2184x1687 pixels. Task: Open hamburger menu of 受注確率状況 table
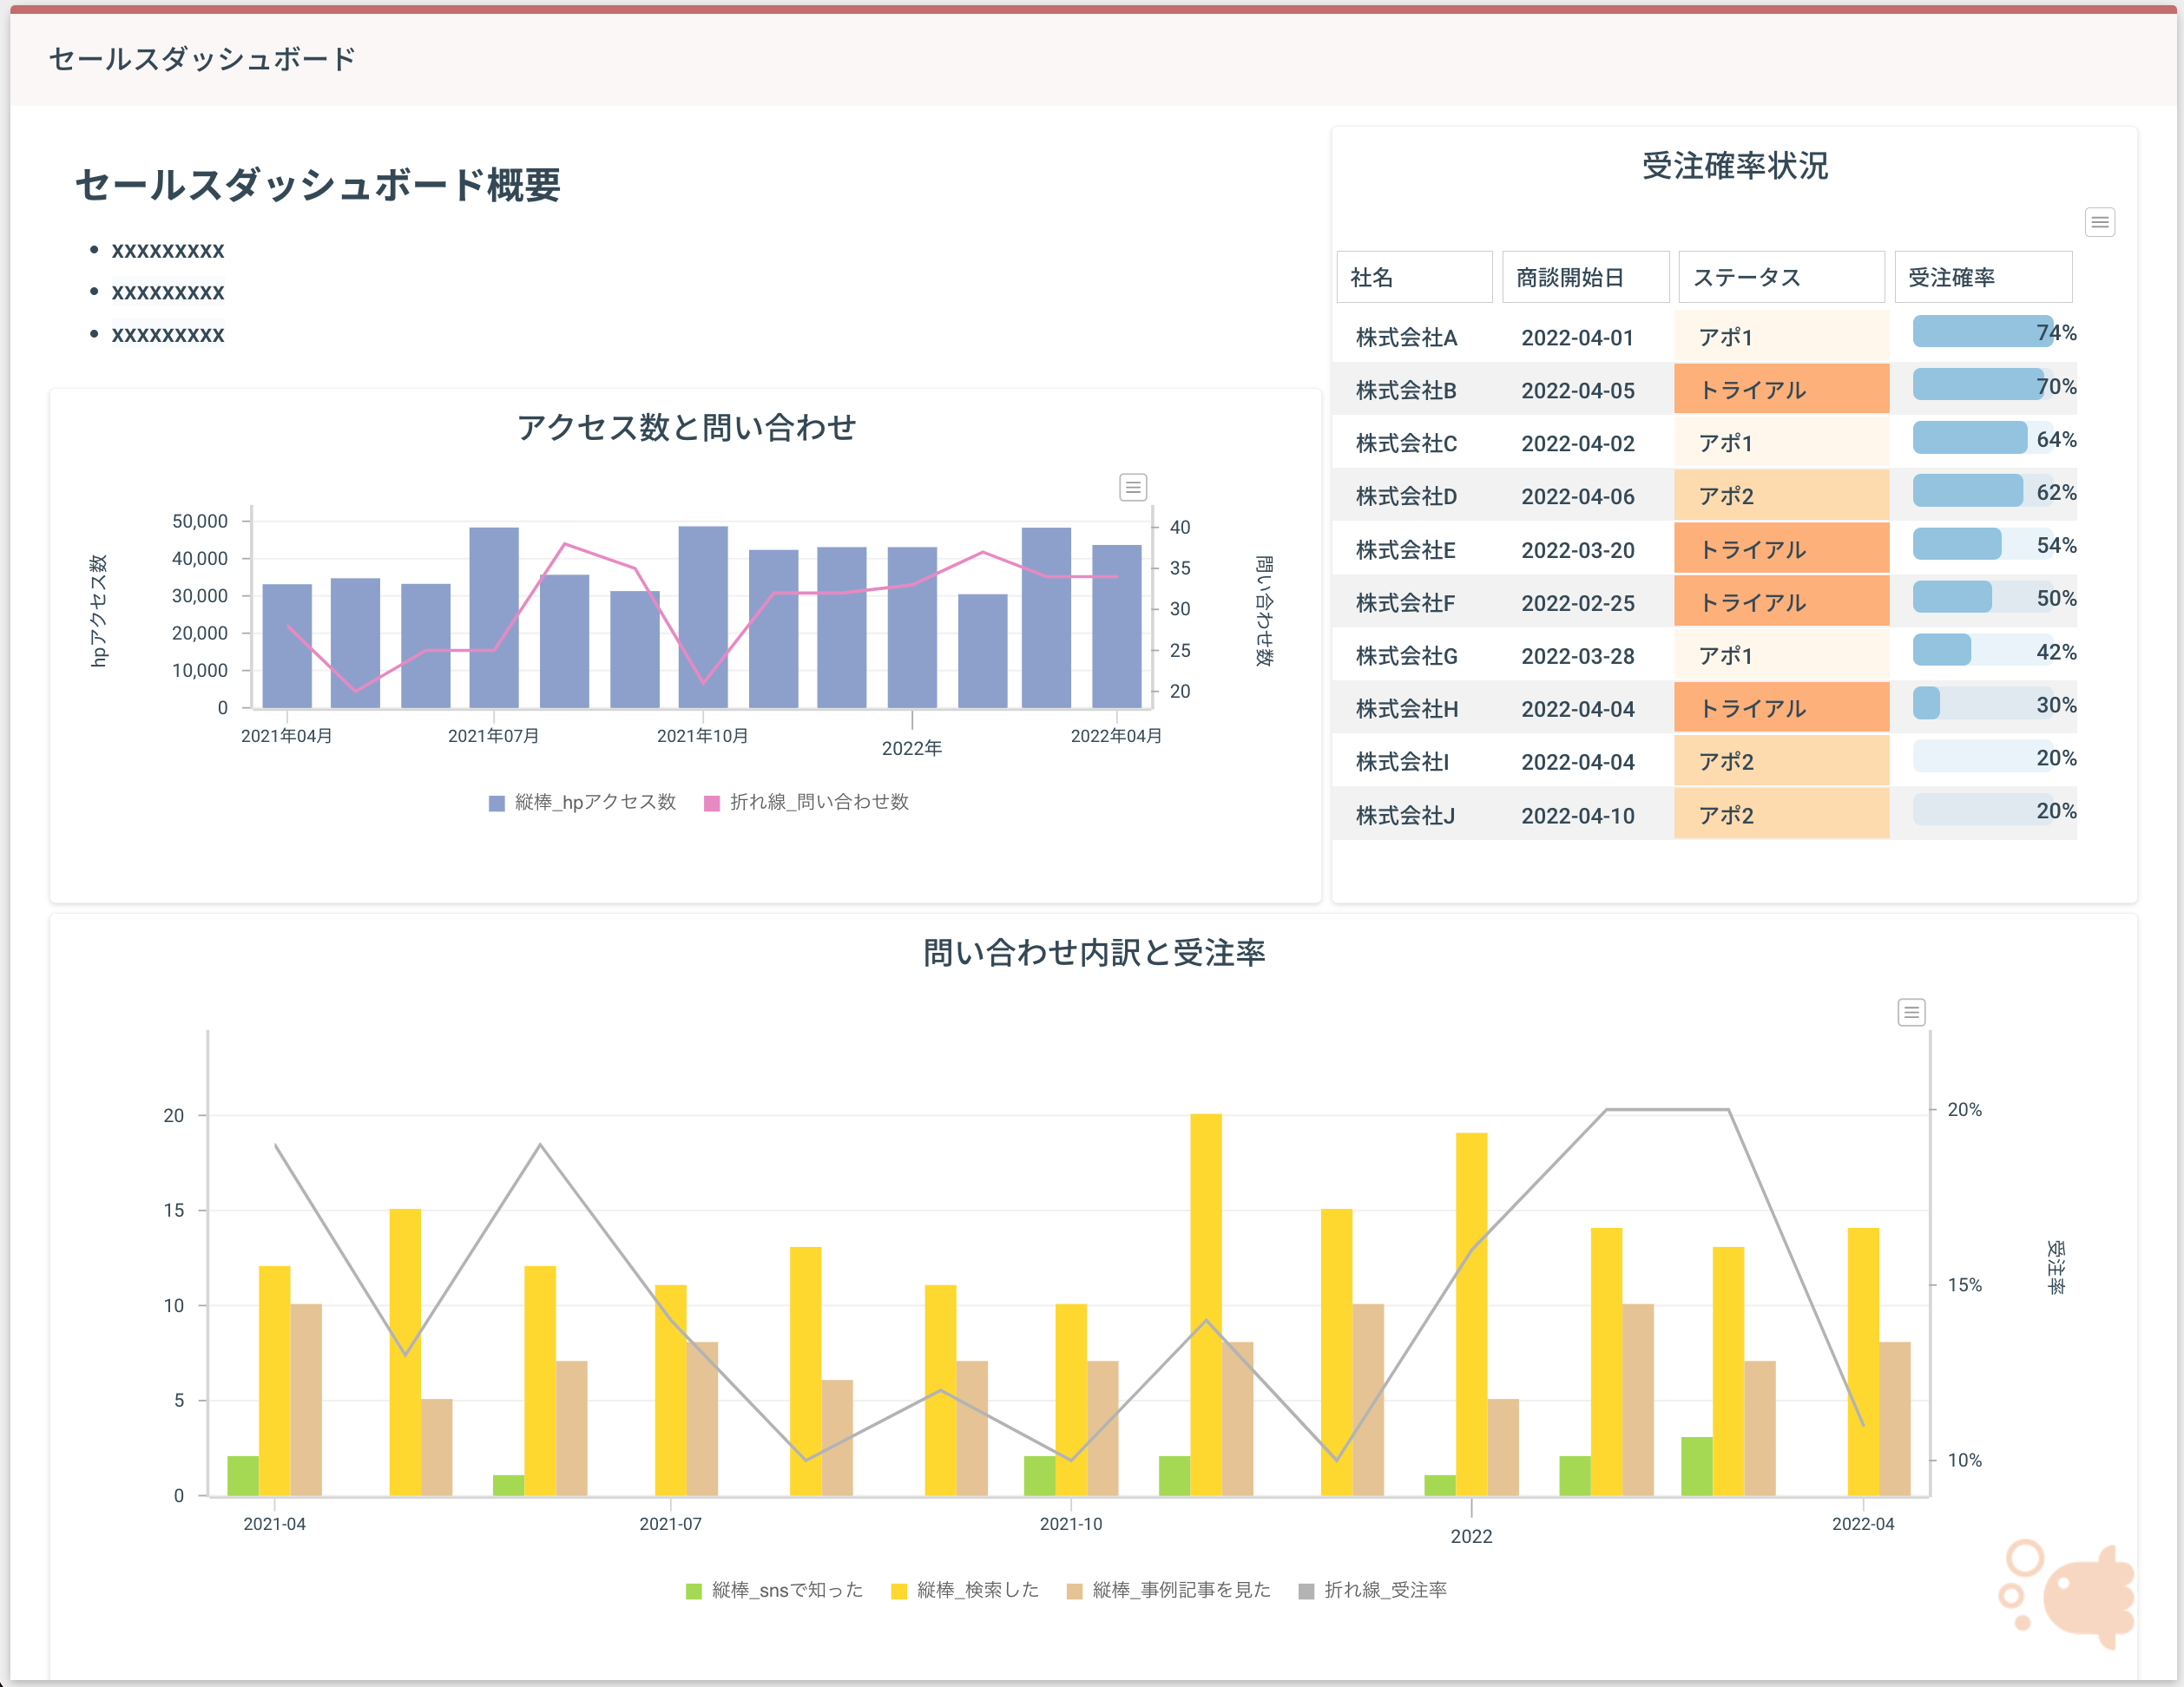click(2099, 222)
